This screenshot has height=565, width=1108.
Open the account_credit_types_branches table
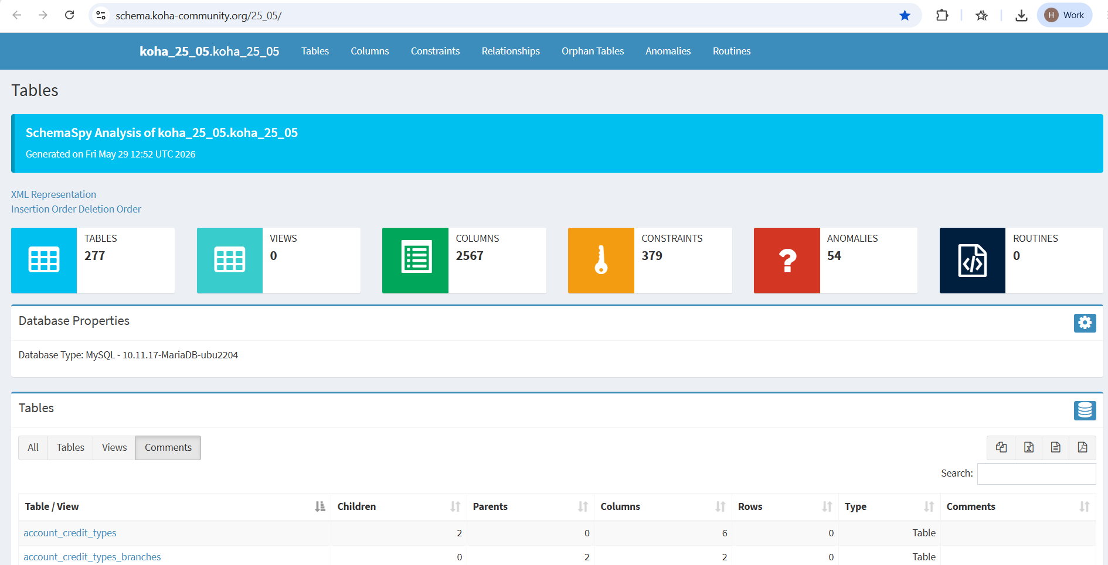[92, 557]
